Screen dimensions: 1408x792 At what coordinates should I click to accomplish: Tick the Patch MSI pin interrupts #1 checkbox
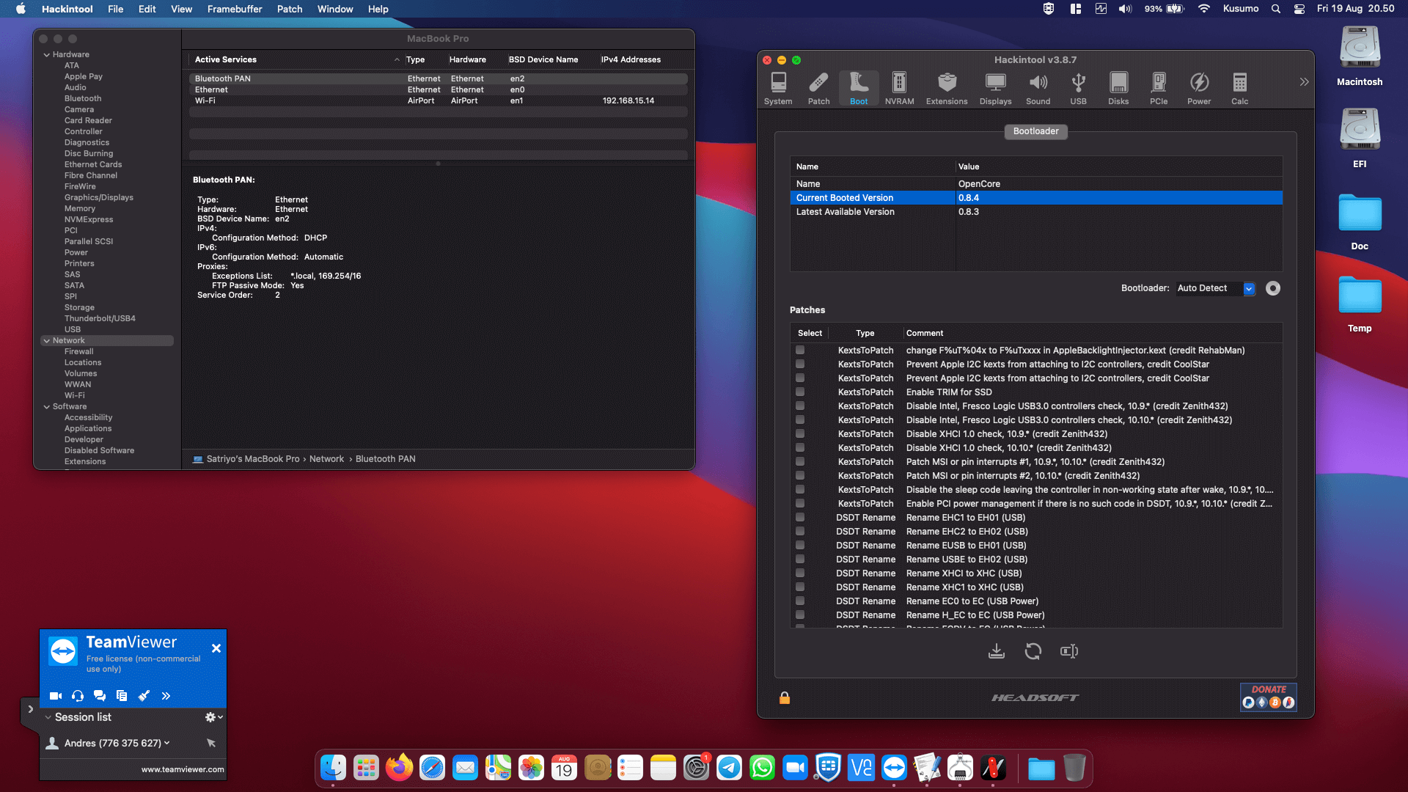click(x=800, y=462)
